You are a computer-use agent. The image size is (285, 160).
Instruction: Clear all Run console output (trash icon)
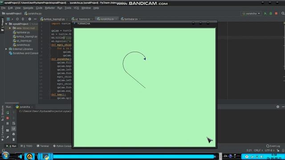(14, 140)
